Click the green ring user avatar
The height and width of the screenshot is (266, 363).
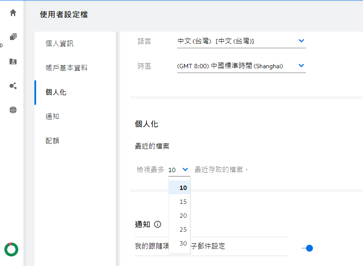pos(11,249)
